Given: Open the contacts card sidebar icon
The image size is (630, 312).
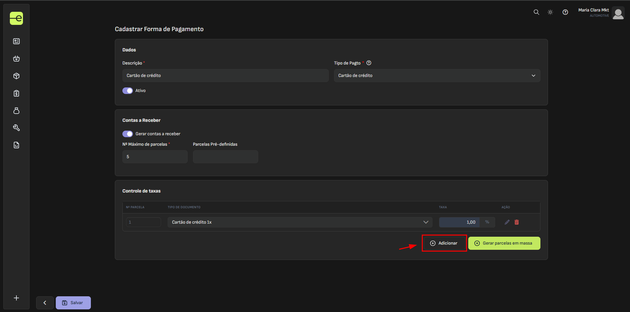Looking at the screenshot, I should [16, 41].
